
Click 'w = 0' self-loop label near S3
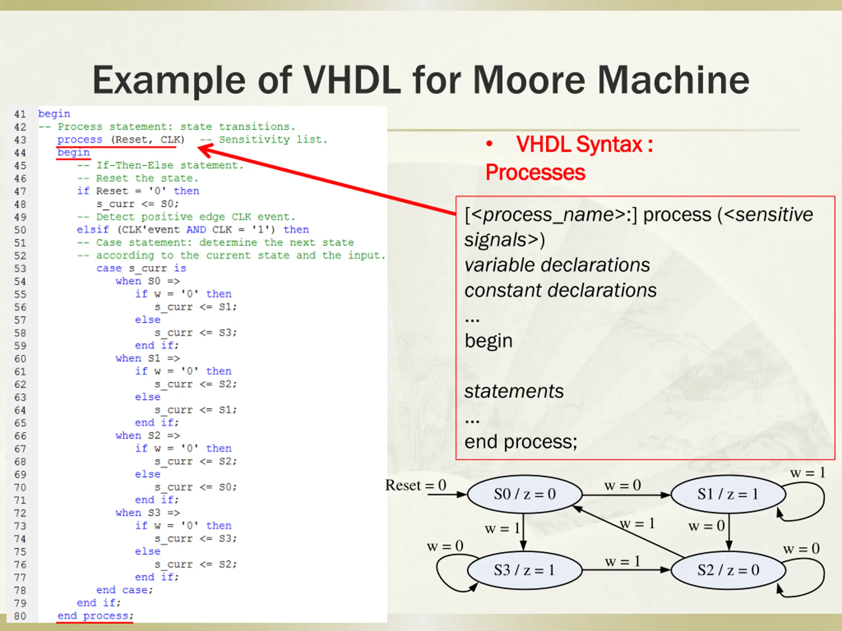[445, 546]
